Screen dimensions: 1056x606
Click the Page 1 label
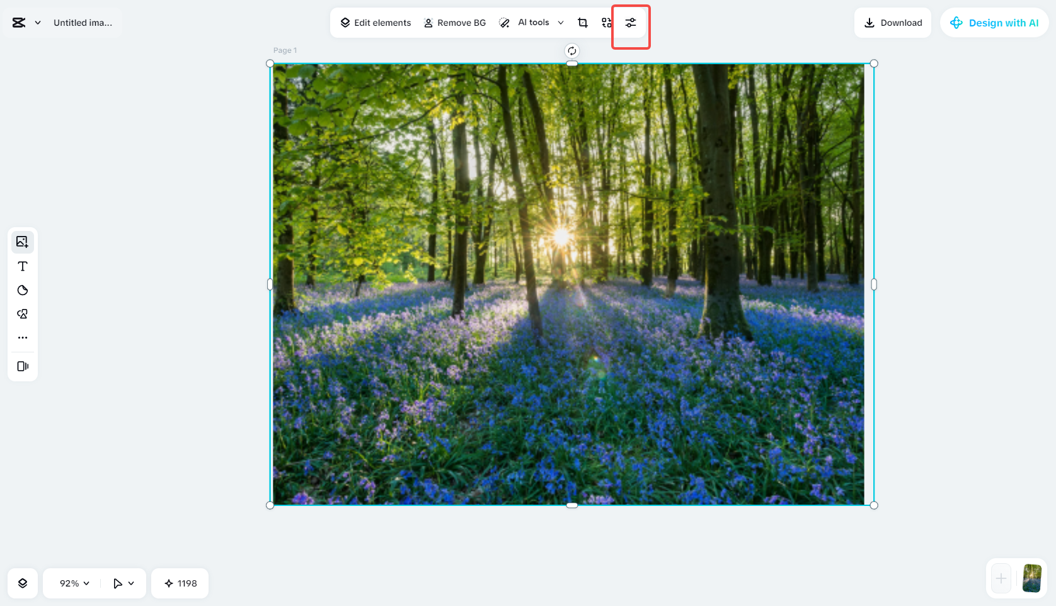pos(285,50)
